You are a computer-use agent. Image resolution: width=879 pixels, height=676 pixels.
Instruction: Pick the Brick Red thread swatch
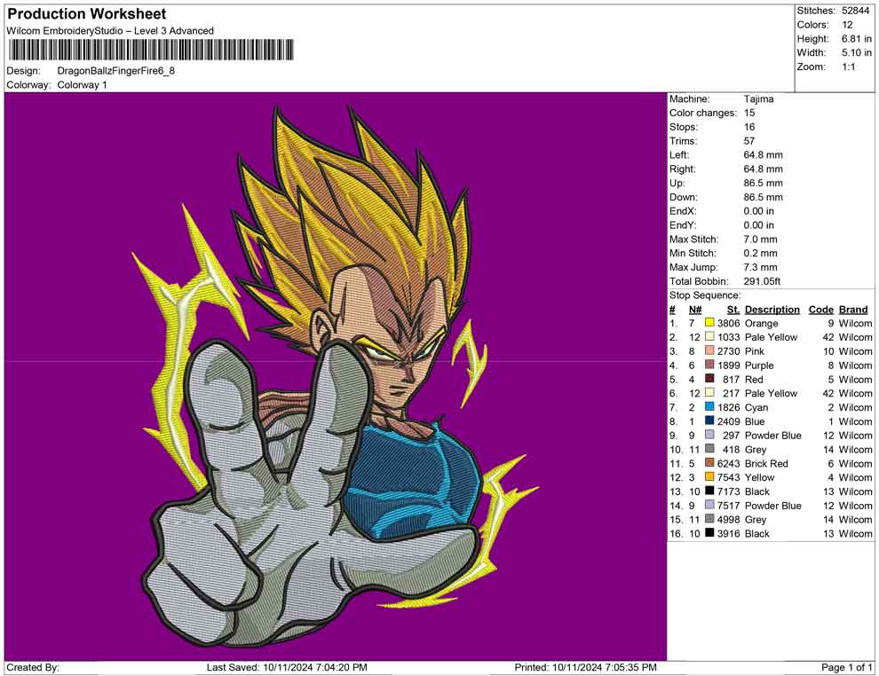[709, 464]
